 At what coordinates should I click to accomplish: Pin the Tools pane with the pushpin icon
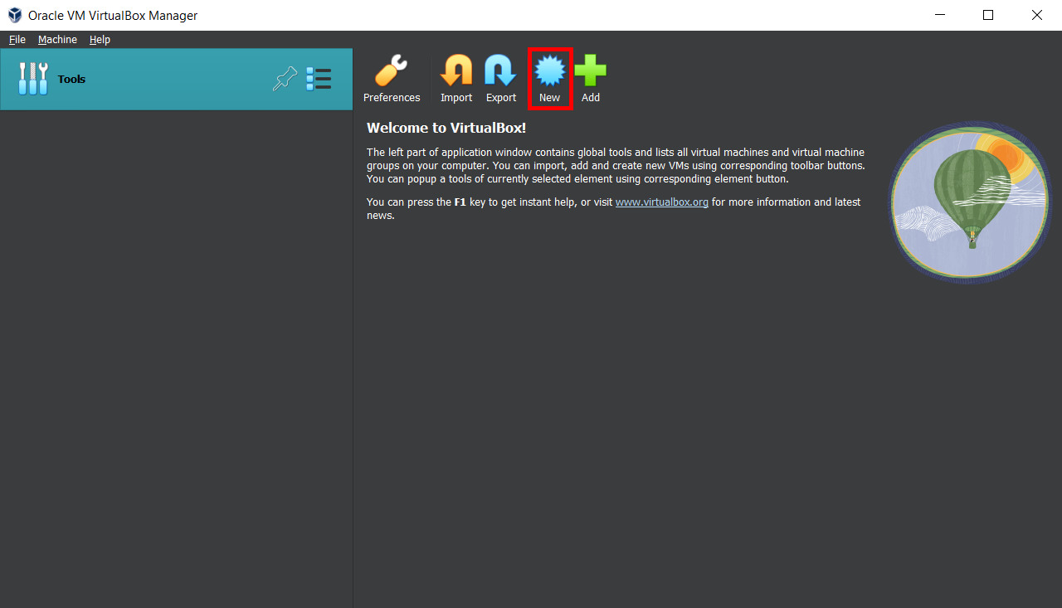(285, 79)
